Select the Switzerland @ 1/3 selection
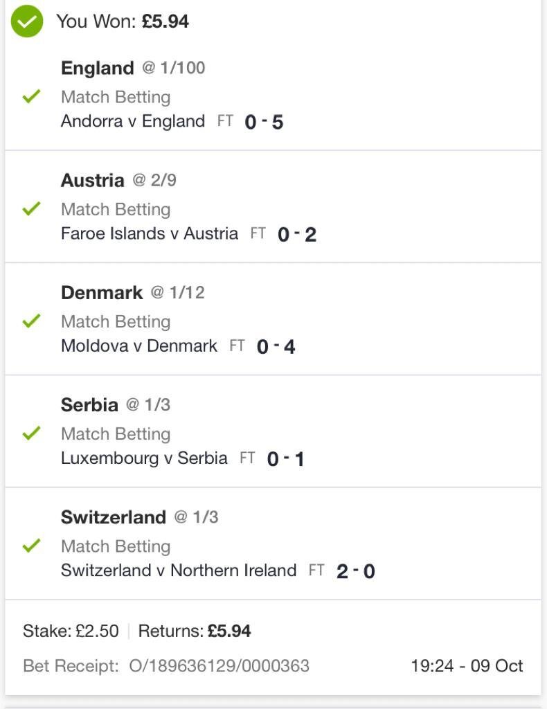Screen dimensions: 547x709 pos(140,517)
